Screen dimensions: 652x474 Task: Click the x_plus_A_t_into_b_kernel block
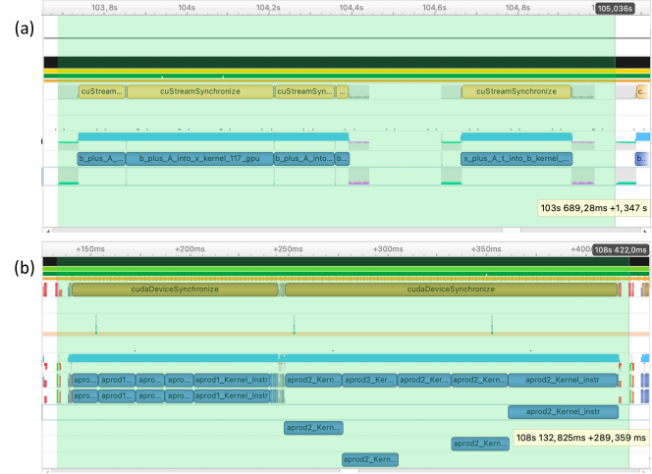tap(516, 158)
